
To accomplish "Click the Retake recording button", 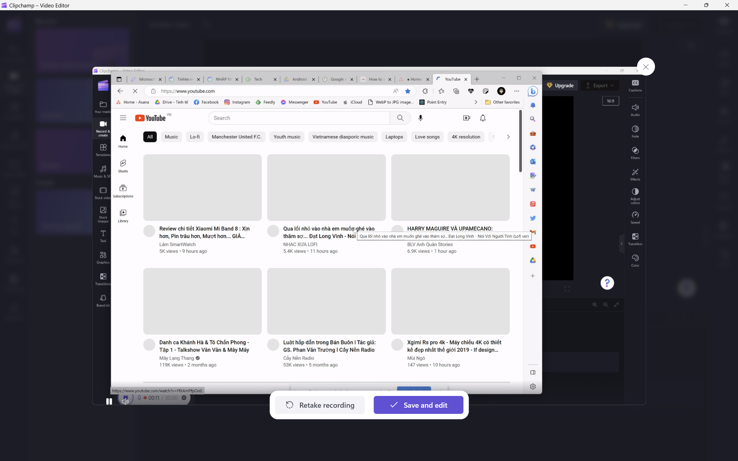I will [320, 405].
